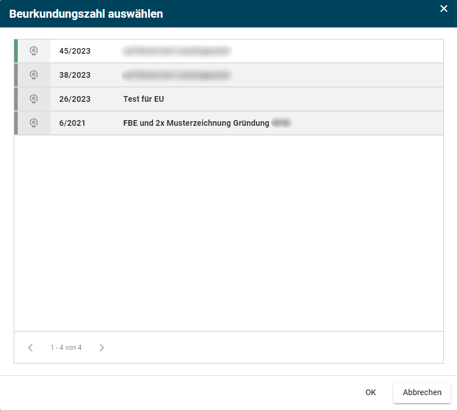
Task: Click the certificate icon in row 45/2023
Action: [x=34, y=51]
